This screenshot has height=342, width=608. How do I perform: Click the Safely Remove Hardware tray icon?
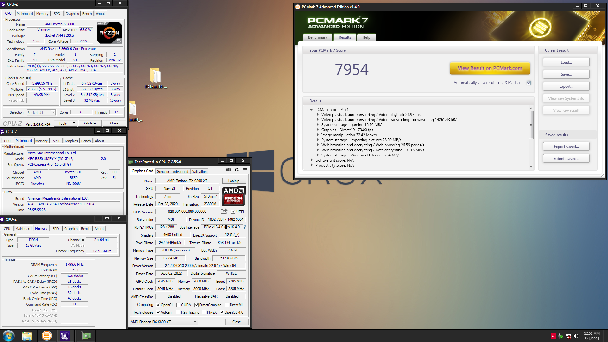(x=560, y=336)
